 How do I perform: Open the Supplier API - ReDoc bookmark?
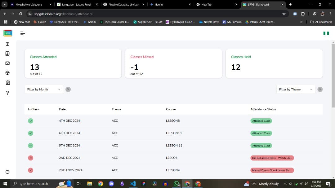point(148,22)
